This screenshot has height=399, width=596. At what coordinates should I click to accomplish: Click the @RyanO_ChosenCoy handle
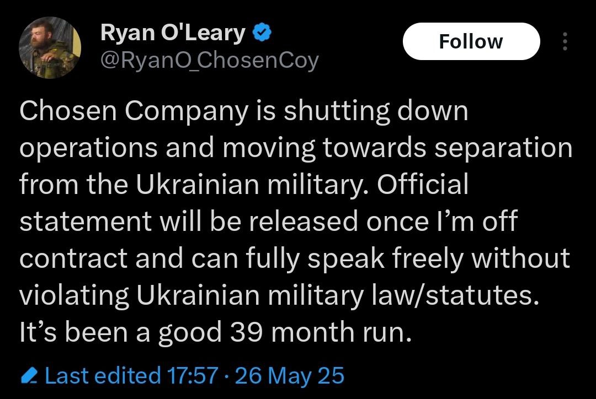click(209, 60)
